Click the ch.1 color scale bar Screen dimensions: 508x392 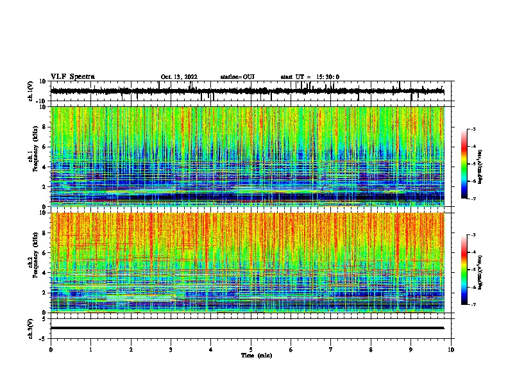coord(464,164)
